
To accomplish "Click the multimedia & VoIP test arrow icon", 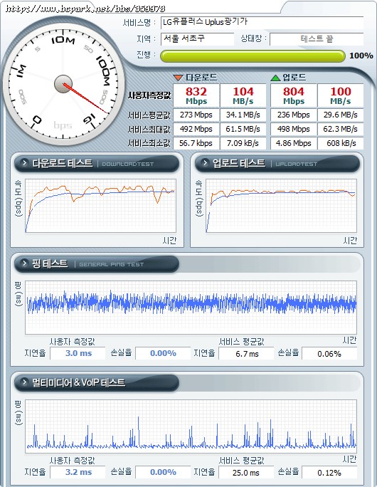I will [x=24, y=382].
